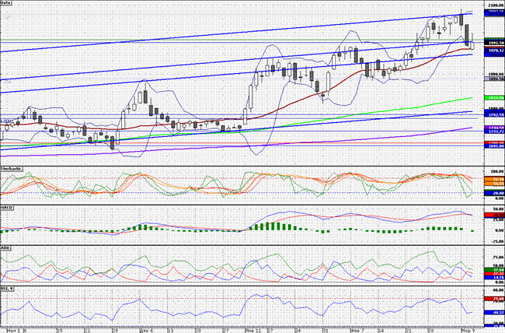Image resolution: width=505 pixels, height=333 pixels.
Task: Select the Янв 11 date on the time axis
Action: [x=252, y=329]
